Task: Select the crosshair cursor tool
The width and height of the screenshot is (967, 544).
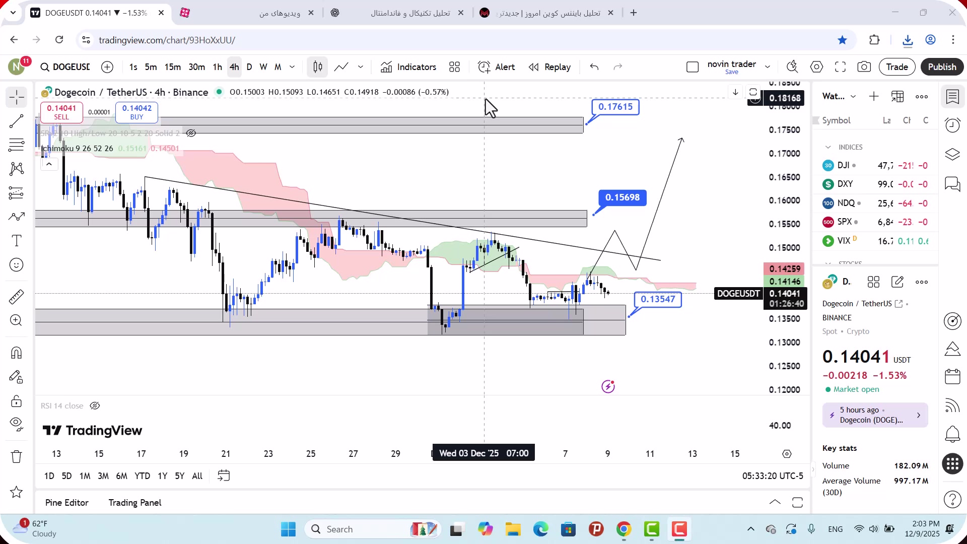Action: point(17,97)
